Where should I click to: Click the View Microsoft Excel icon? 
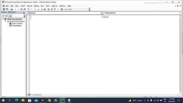click(x=4, y=9)
